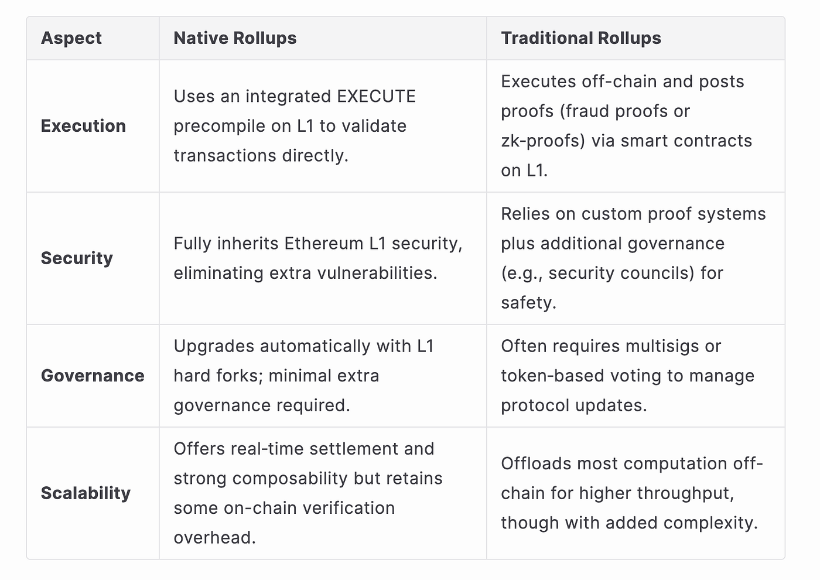Click the Aspect column header
The width and height of the screenshot is (820, 580).
coord(71,38)
